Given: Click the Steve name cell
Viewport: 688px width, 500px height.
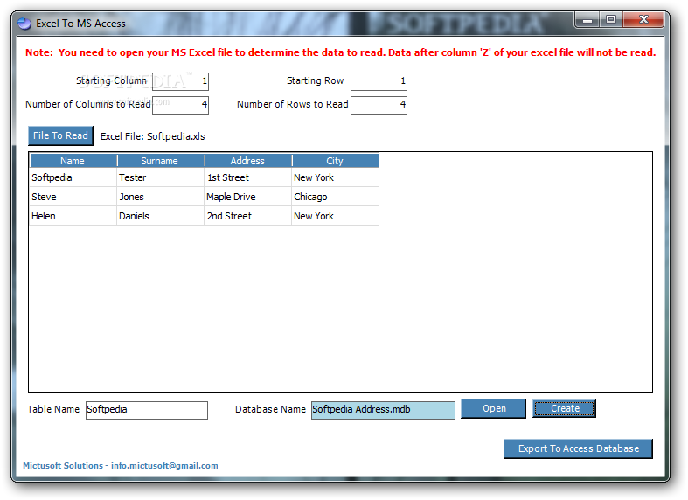Looking at the screenshot, I should point(73,197).
